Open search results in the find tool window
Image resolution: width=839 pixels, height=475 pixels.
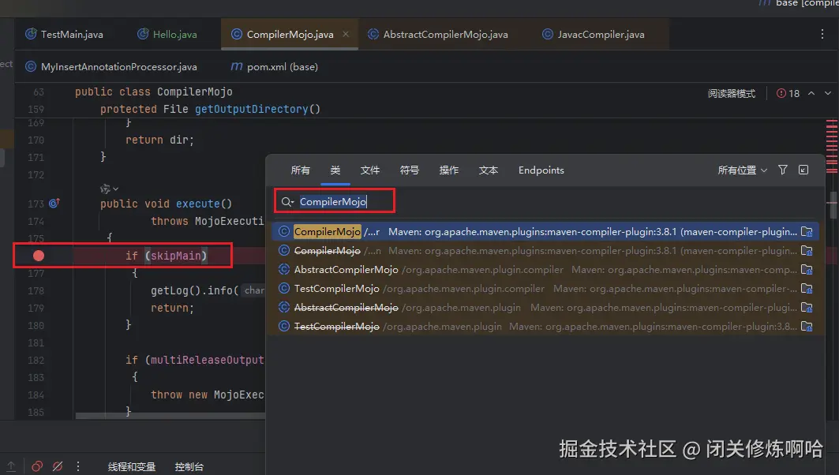803,170
